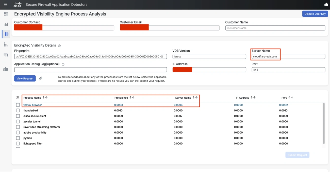Open the firefox browser process link

(x=32, y=105)
